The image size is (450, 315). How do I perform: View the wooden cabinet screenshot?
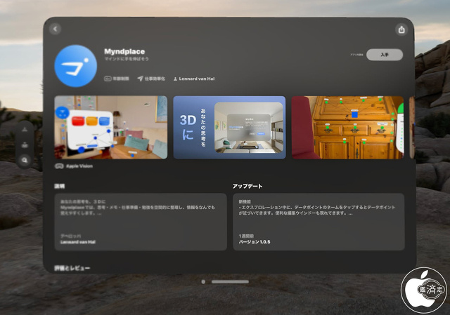pos(347,127)
